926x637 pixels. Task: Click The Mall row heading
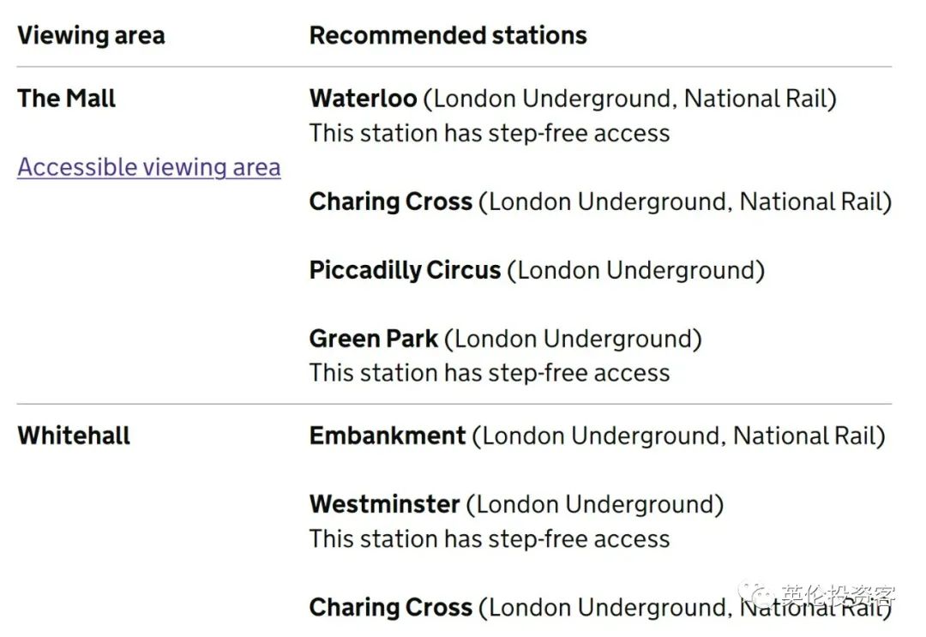tap(66, 99)
